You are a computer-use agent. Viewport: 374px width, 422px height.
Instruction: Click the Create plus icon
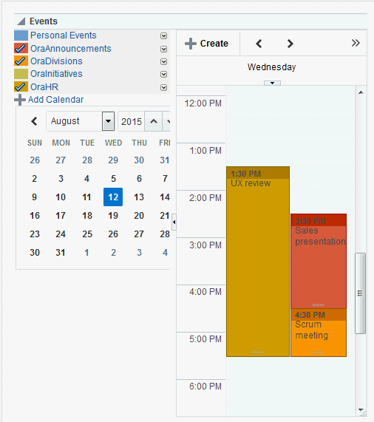pyautogui.click(x=191, y=44)
